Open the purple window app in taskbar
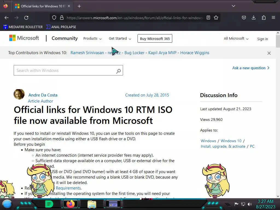The image size is (280, 210). [x=113, y=204]
